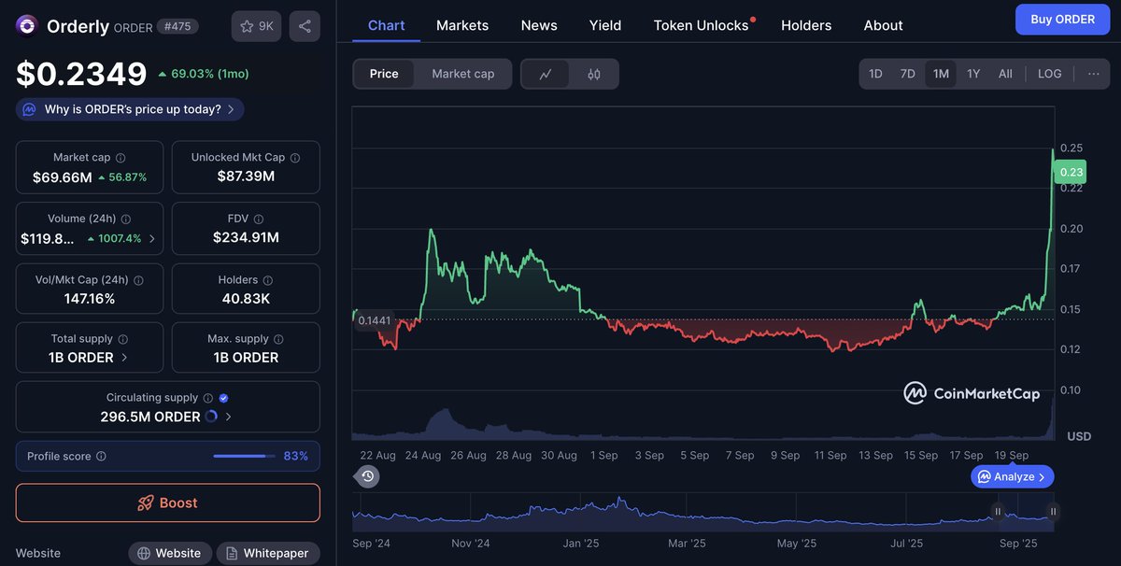Open the About tab
This screenshot has width=1121, height=566.
pyautogui.click(x=884, y=25)
